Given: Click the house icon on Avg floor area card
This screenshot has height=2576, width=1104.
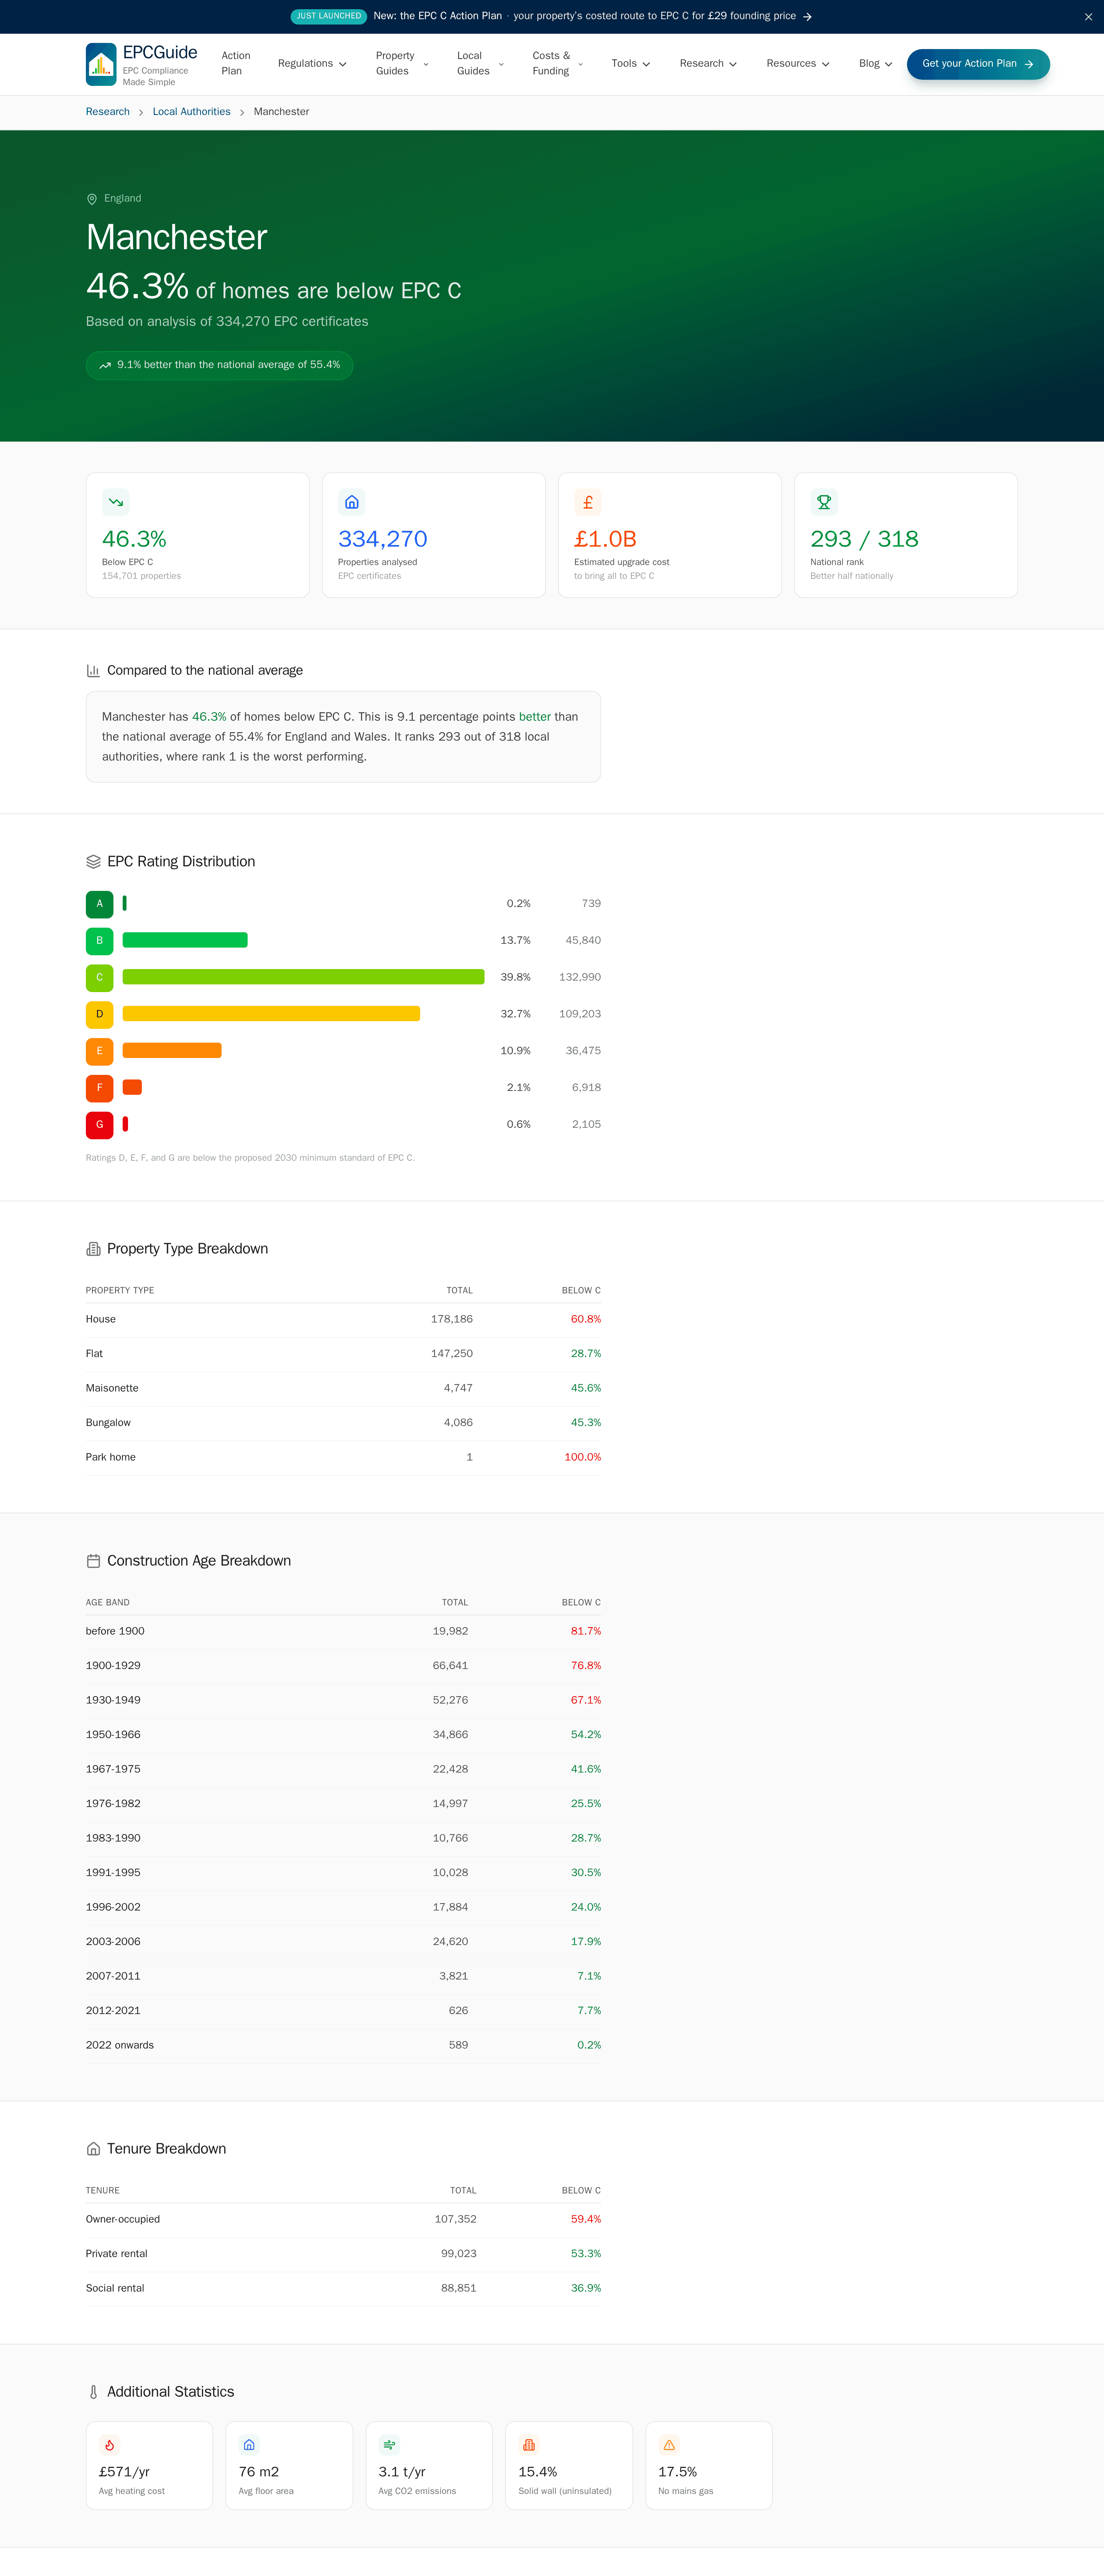Looking at the screenshot, I should (x=249, y=2445).
